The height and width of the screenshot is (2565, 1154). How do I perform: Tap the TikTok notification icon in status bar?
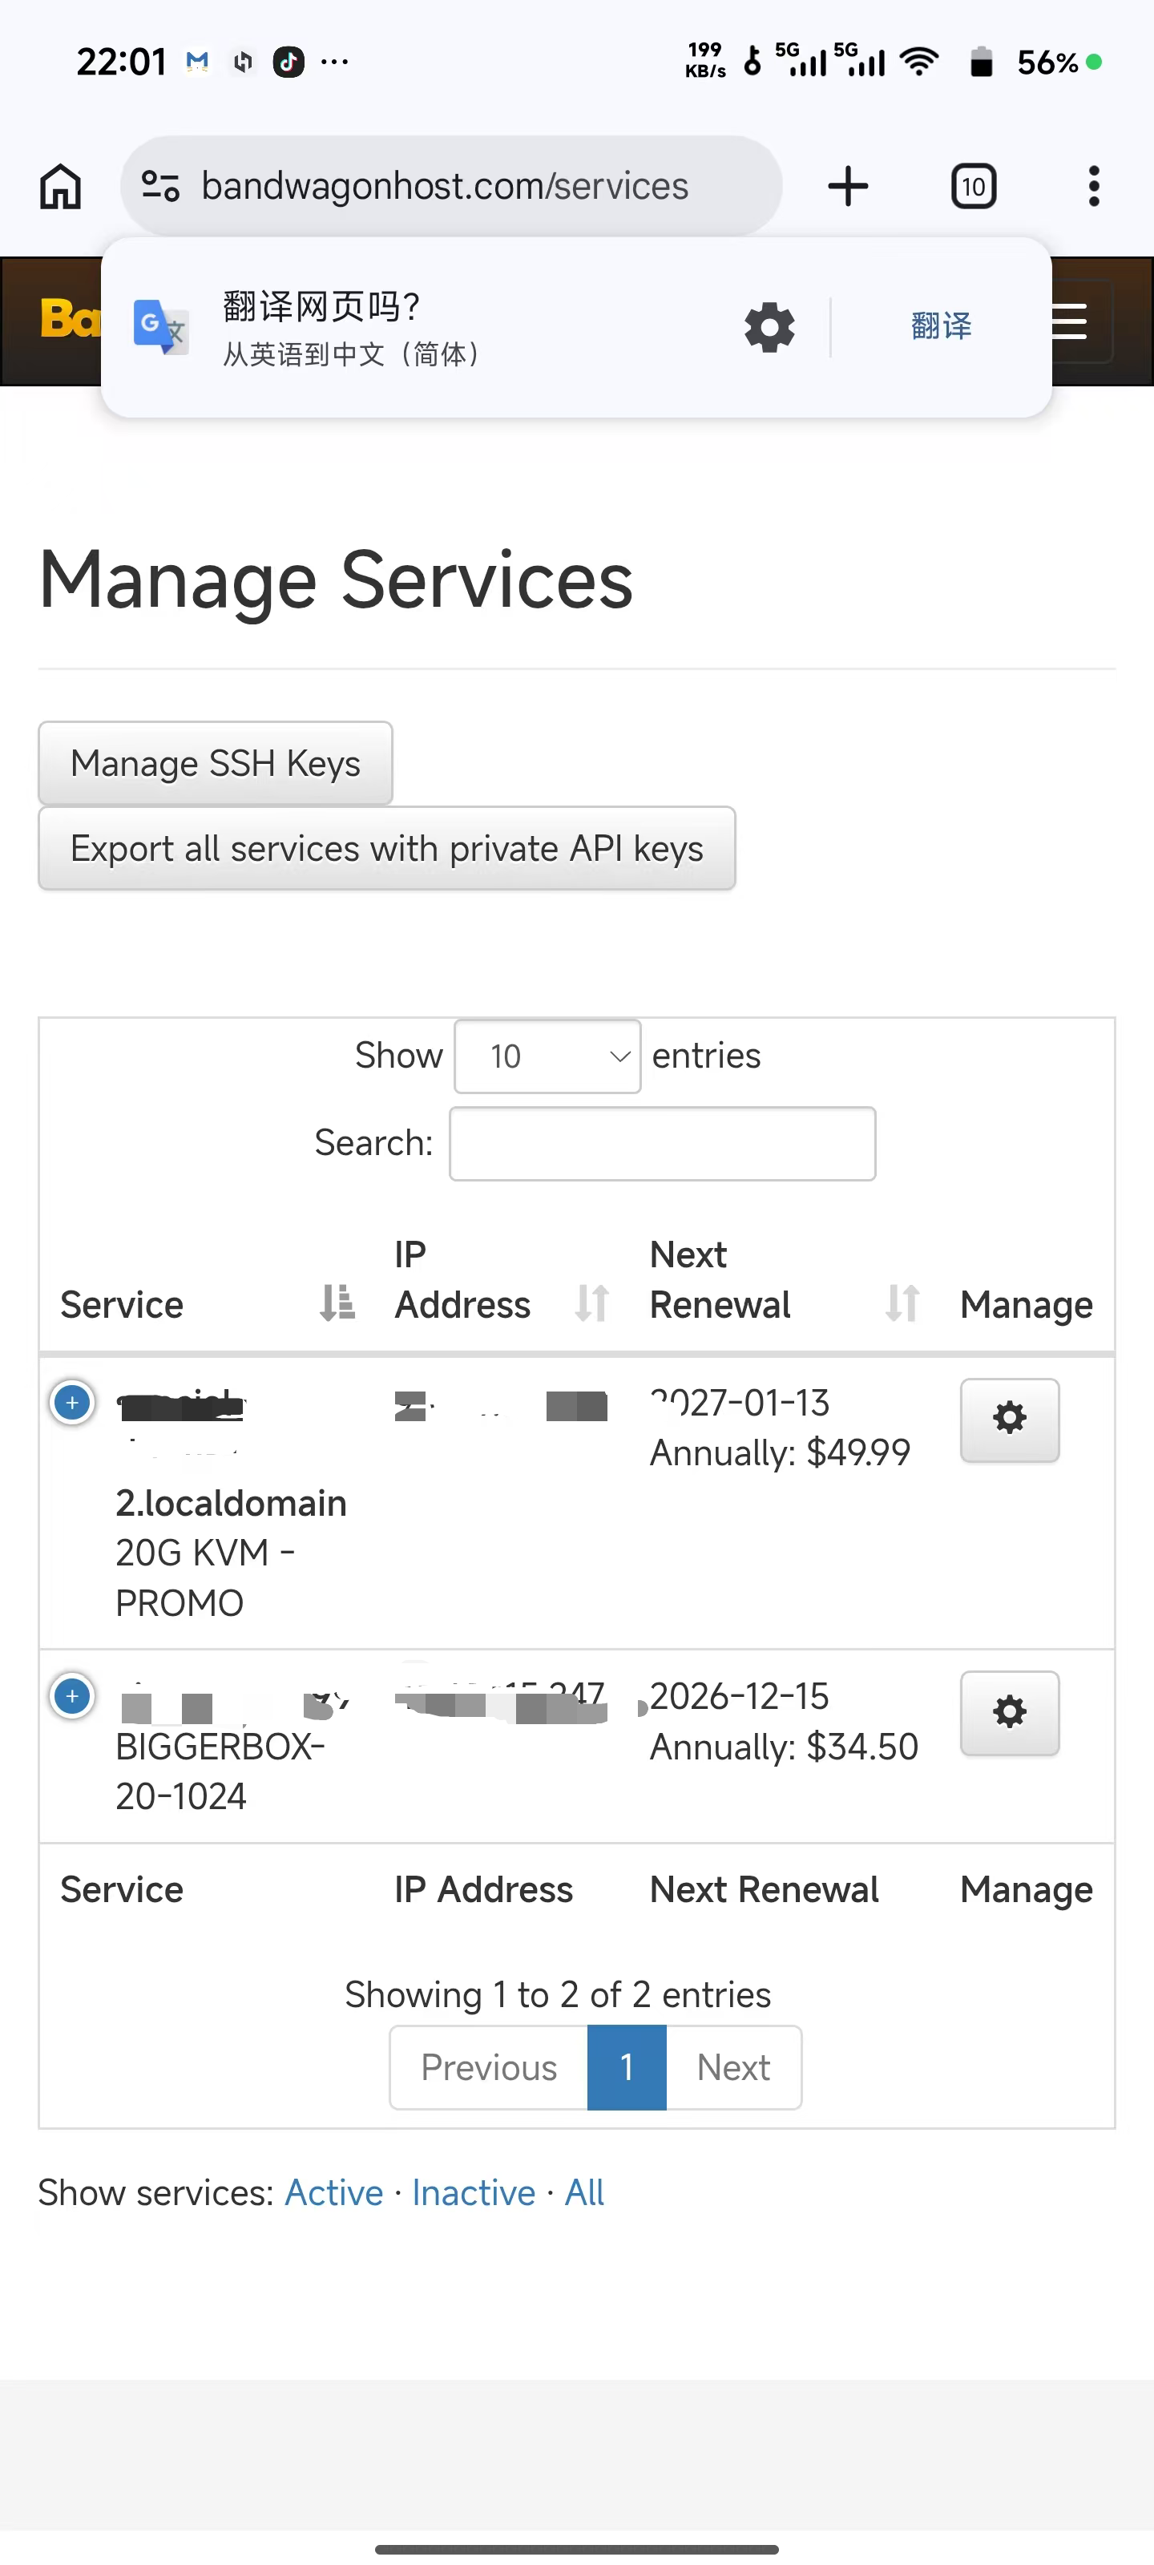pos(288,62)
